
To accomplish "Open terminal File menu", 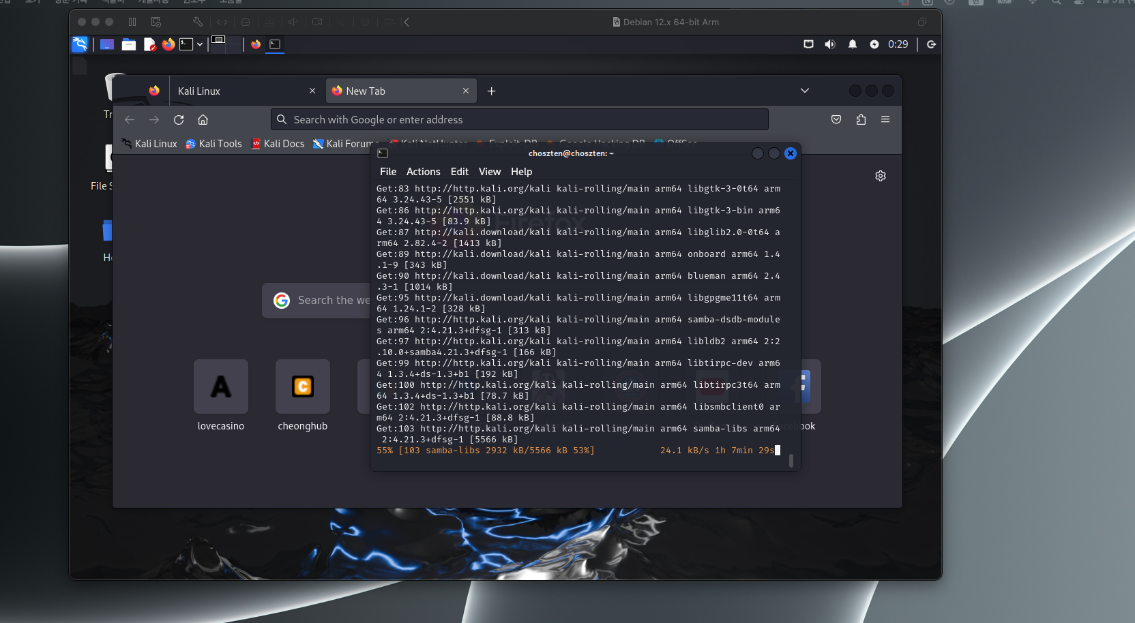I will point(388,172).
